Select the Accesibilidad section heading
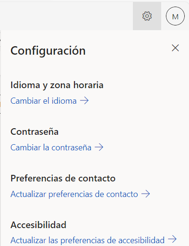This screenshot has width=189, height=246. coord(38,225)
